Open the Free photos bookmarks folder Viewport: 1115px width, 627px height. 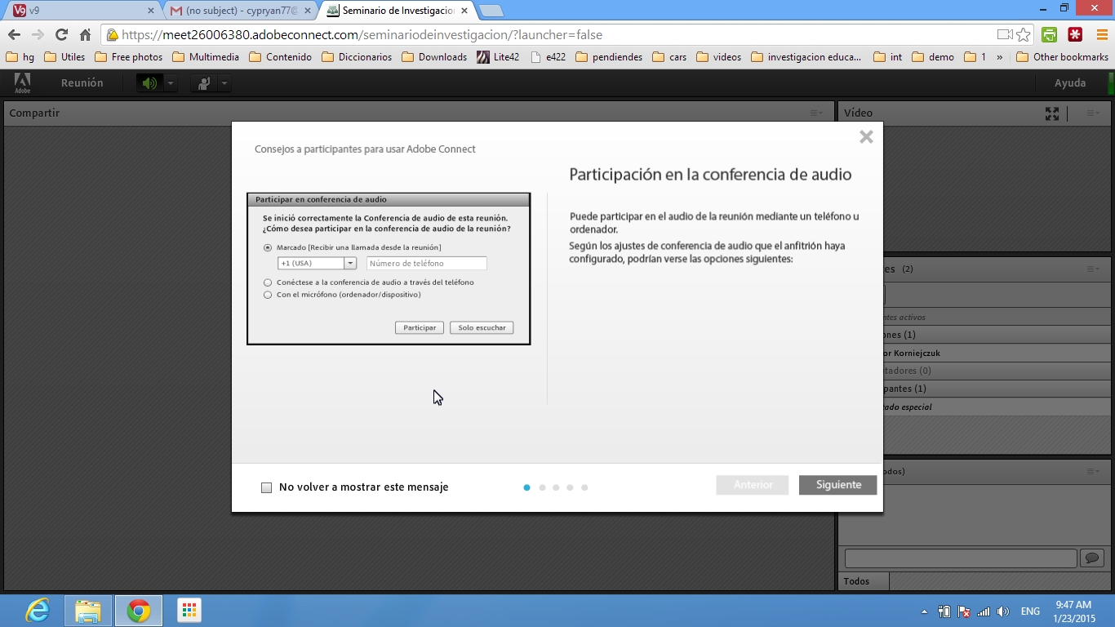129,57
